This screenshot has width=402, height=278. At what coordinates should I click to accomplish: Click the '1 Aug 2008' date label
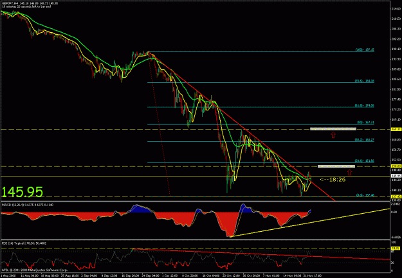[x=8, y=275]
